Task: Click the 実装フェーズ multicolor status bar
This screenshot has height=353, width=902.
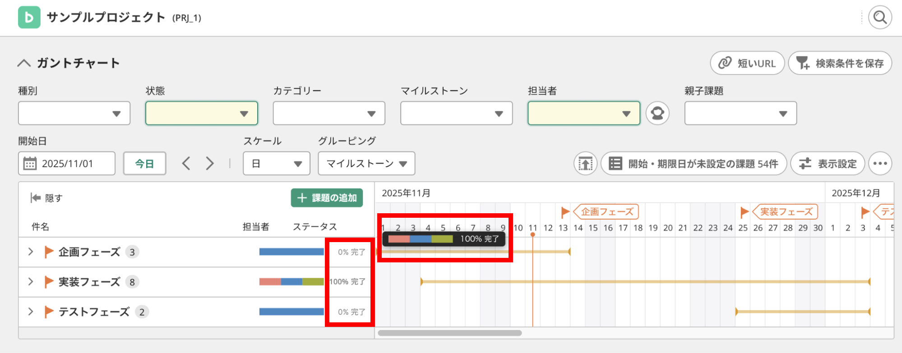Action: [x=291, y=282]
